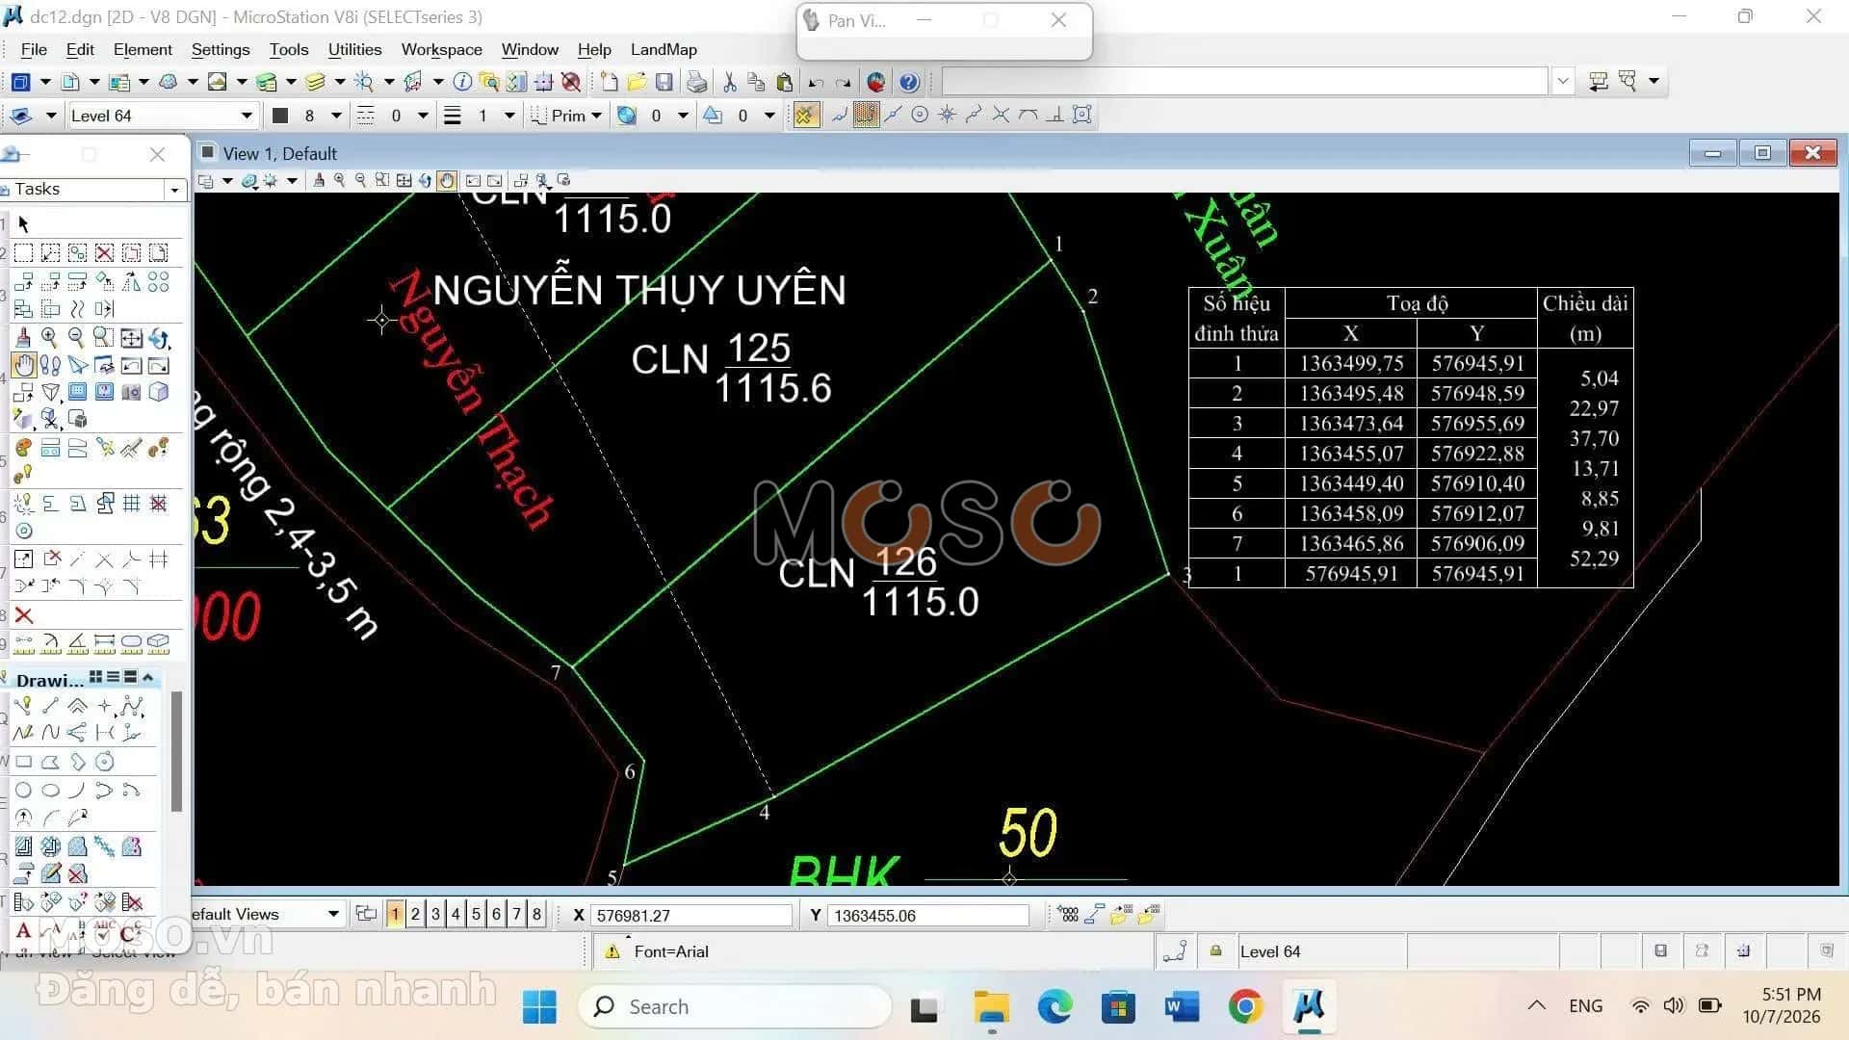Choose the Place Ellipse tool
Viewport: 1849px width, 1040px height.
[x=50, y=791]
